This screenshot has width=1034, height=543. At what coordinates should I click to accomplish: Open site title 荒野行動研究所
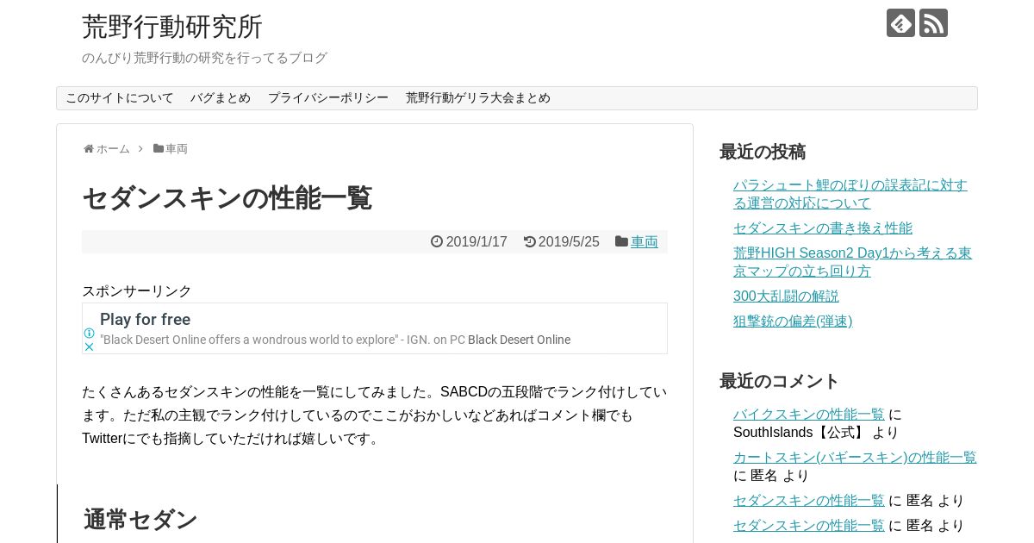point(172,27)
